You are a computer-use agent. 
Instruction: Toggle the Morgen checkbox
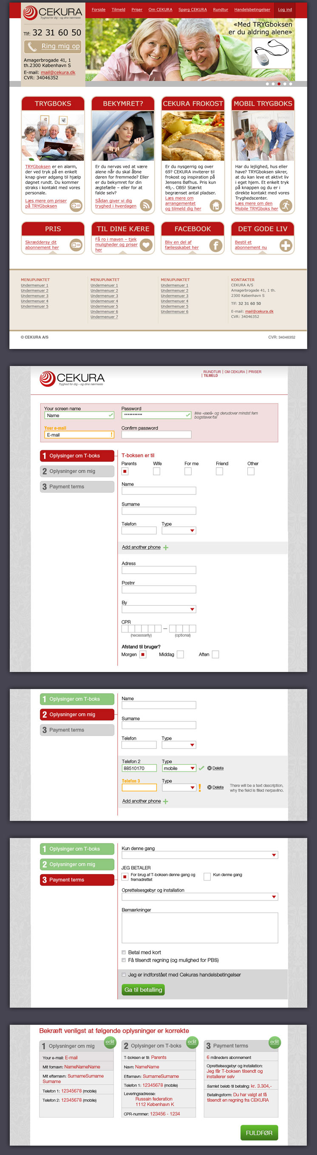click(143, 655)
